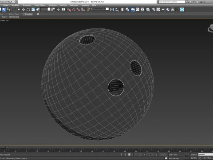This screenshot has height=160, width=213.
Task: Click the Edit Selected ribbon button
Action: pos(14,17)
